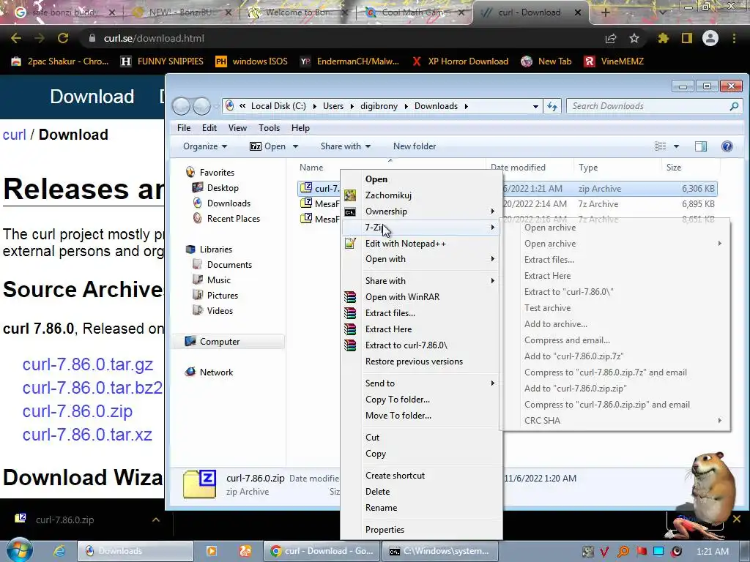This screenshot has height=562, width=750.
Task: Open the Pictures library
Action: pyautogui.click(x=223, y=296)
